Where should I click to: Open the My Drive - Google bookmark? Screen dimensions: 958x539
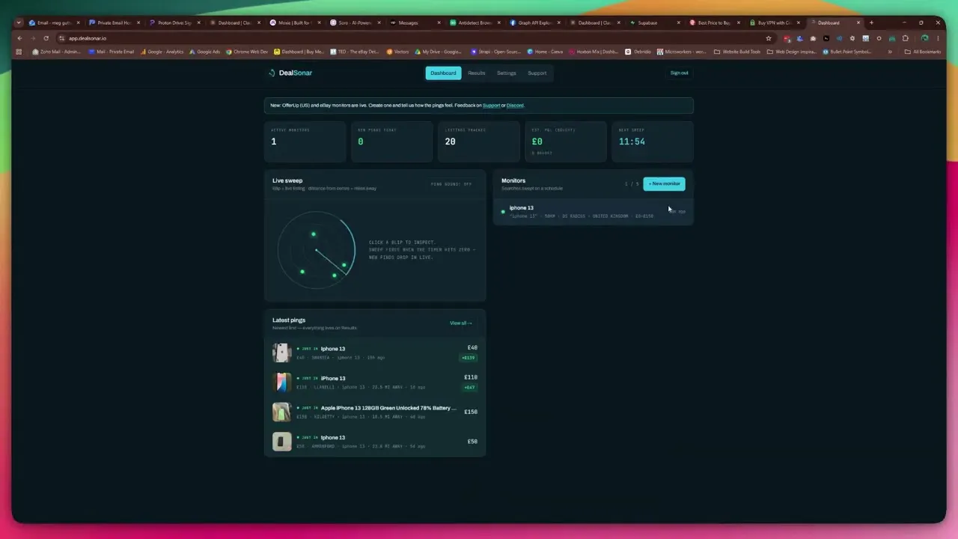click(439, 52)
